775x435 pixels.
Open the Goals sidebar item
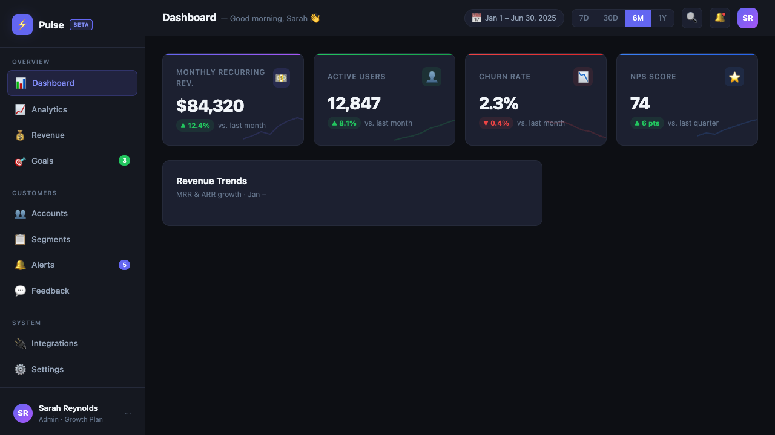click(72, 161)
